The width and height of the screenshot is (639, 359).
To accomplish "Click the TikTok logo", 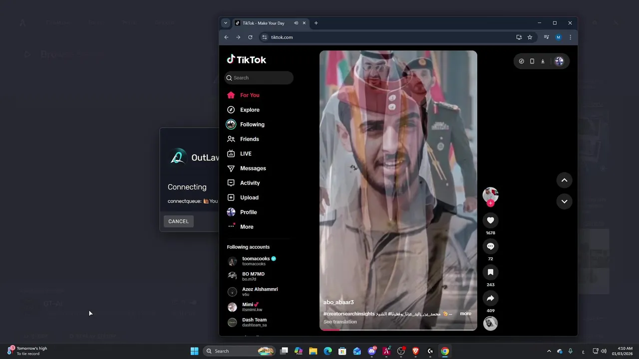I will pyautogui.click(x=247, y=60).
